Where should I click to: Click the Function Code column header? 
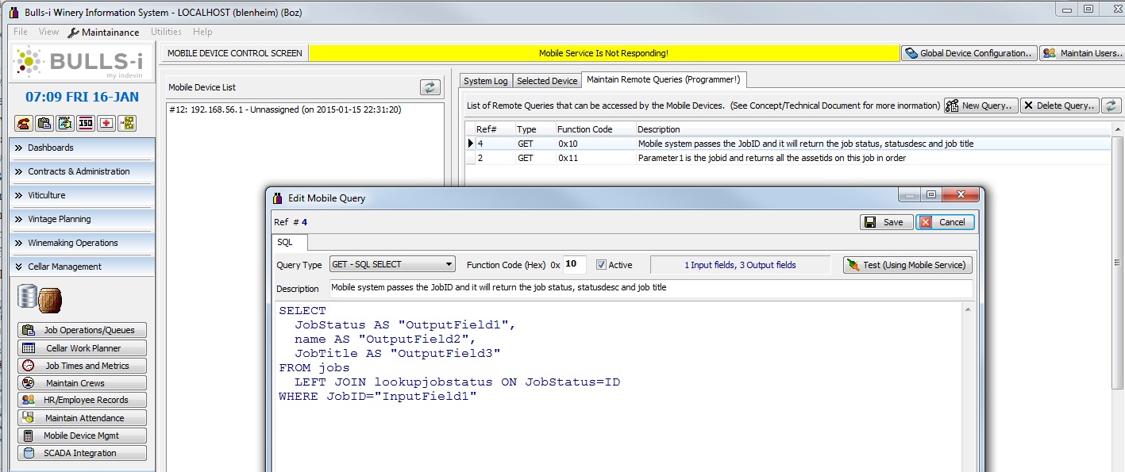[595, 129]
